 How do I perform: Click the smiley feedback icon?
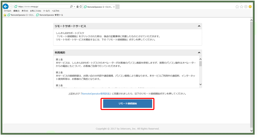pos(251,6)
